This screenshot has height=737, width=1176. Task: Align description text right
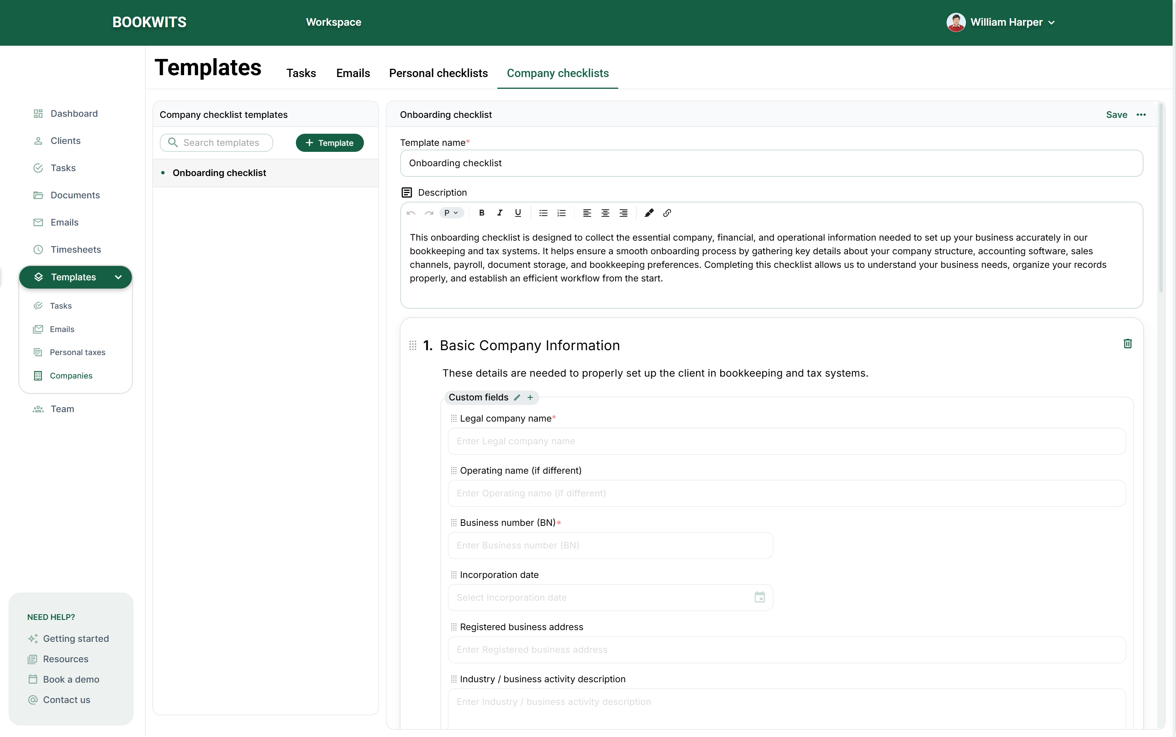tap(624, 213)
